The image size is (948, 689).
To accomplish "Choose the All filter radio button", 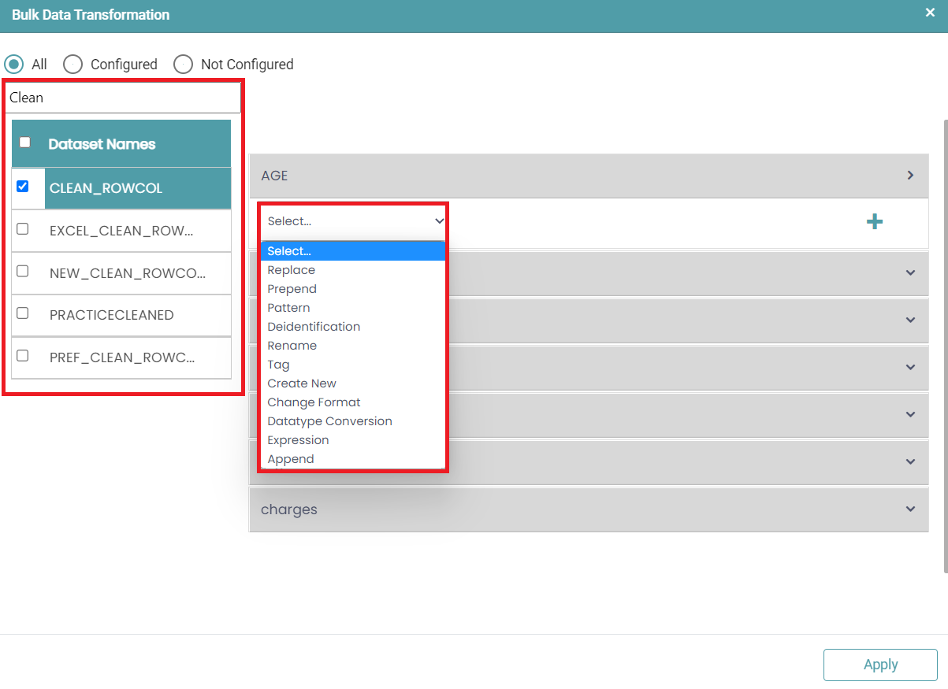I will tap(14, 65).
